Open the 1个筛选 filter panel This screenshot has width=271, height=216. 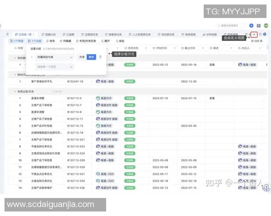click(17, 41)
